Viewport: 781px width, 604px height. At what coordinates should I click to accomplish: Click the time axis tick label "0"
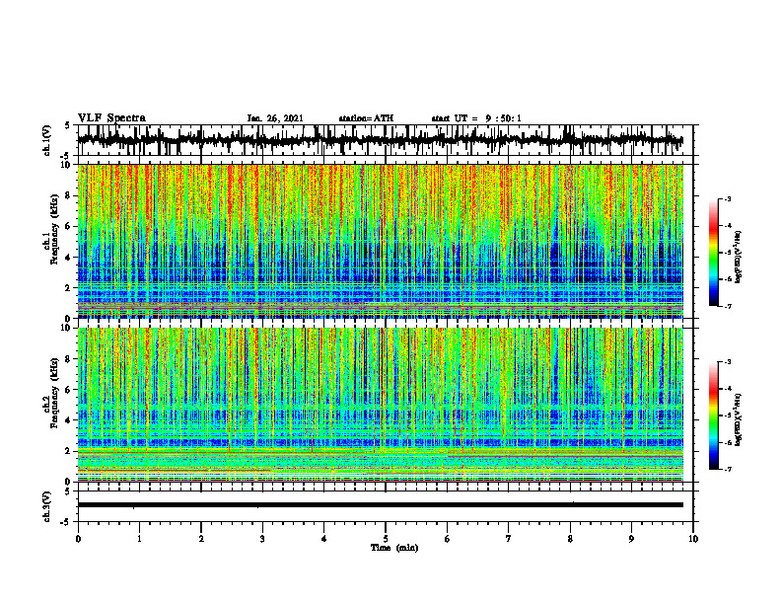pos(78,539)
